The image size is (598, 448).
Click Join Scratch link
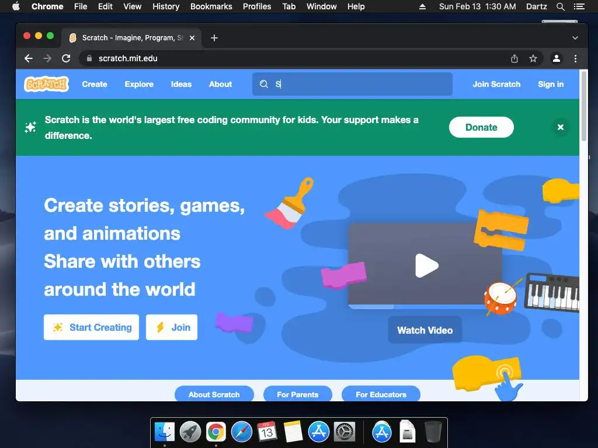pos(496,84)
